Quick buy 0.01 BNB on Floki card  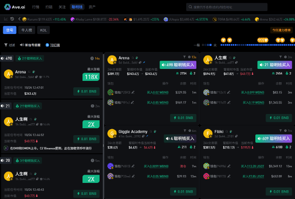click(279, 192)
